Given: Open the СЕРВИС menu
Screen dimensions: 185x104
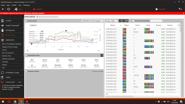Looking at the screenshot, I should click(14, 5).
